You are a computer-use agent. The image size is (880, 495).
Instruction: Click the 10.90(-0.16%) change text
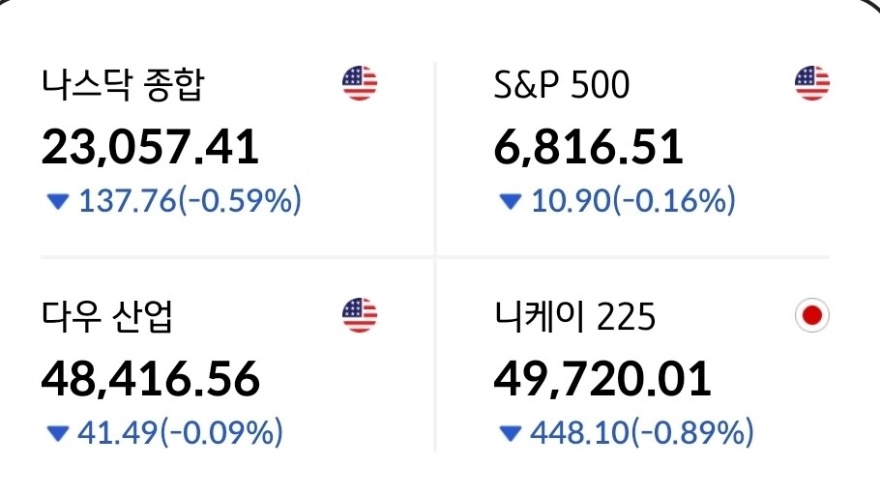[x=633, y=201]
